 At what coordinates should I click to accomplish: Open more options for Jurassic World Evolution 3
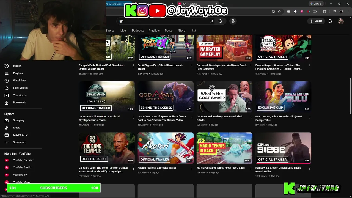133,117
